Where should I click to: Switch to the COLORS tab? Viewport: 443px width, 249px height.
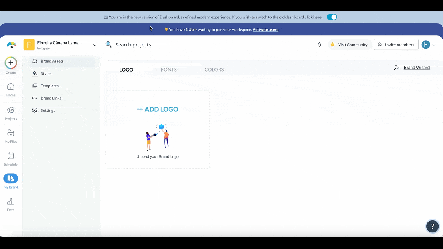214,70
